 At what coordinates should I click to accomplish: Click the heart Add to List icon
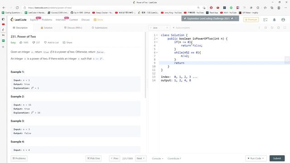(45, 43)
